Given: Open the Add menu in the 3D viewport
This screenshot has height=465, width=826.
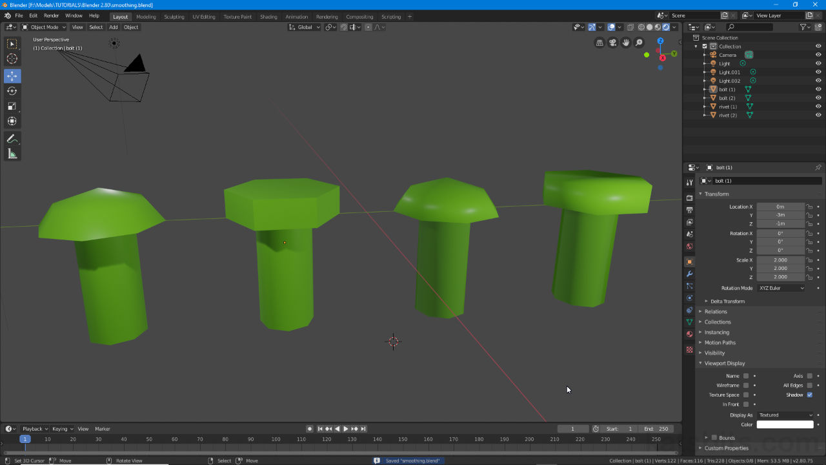Looking at the screenshot, I should coord(113,27).
